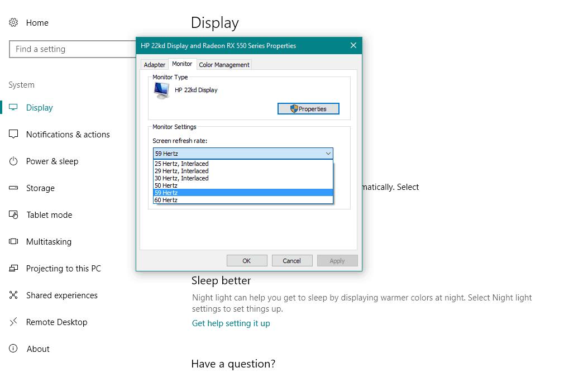This screenshot has width=569, height=377.
Task: Open Notifications & actions settings
Action: click(x=68, y=134)
